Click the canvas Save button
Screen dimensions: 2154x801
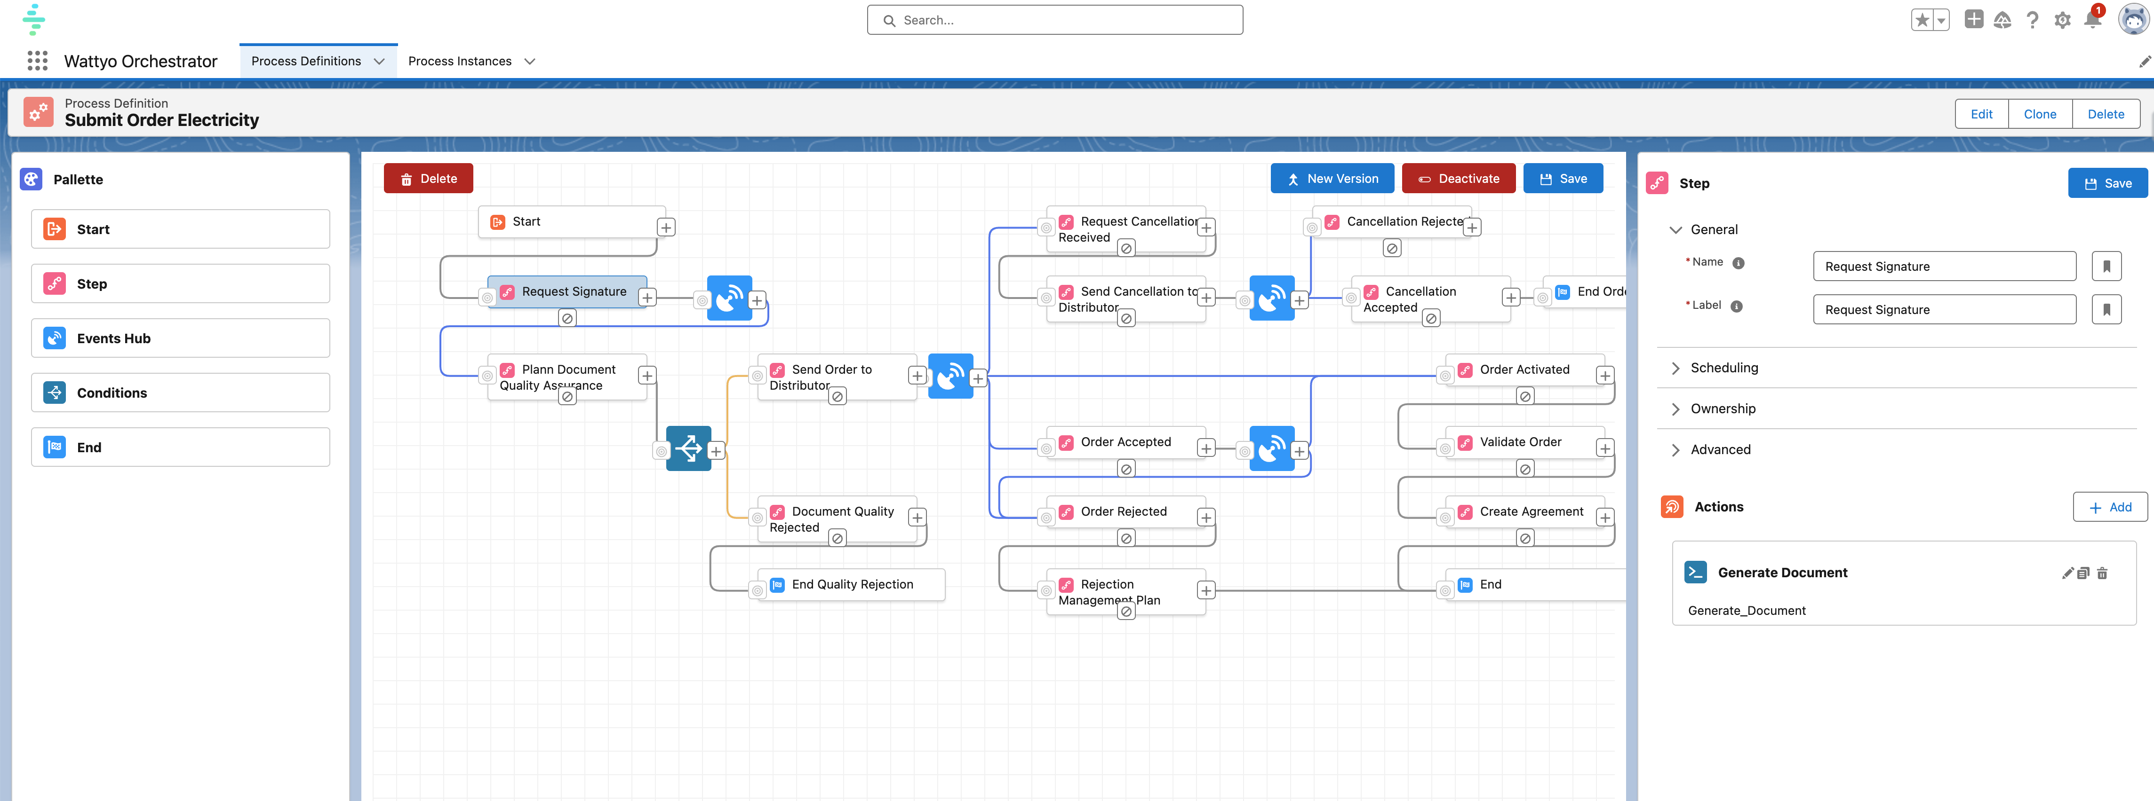(1563, 179)
